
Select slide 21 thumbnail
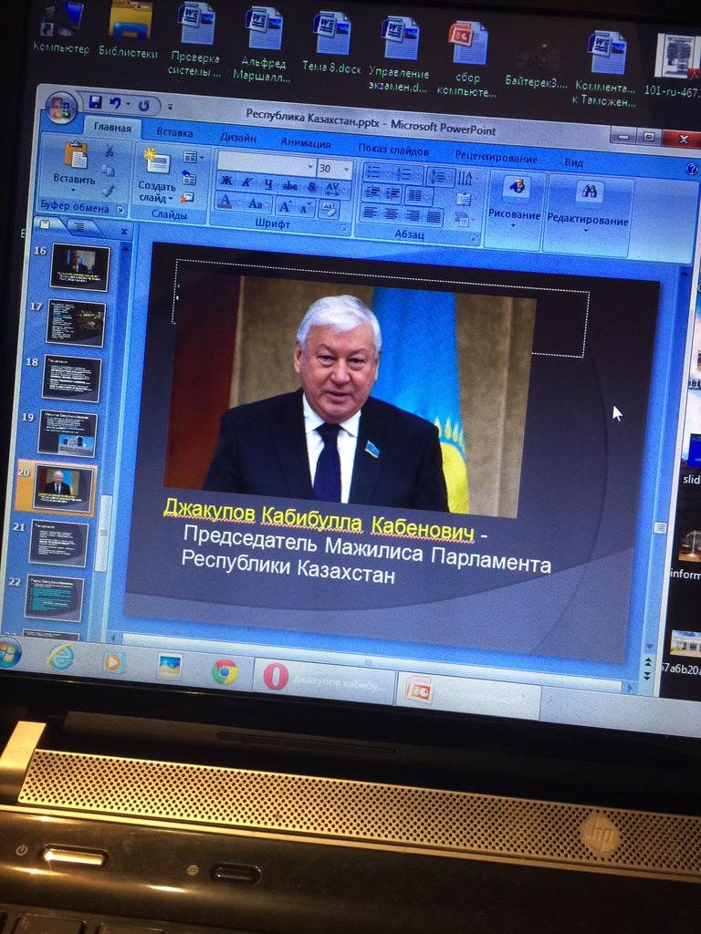pyautogui.click(x=58, y=544)
